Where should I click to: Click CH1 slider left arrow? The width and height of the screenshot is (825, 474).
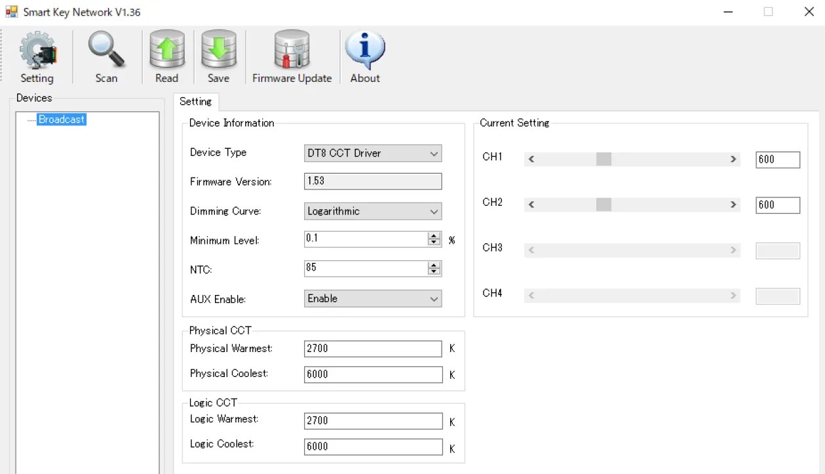[x=531, y=159]
